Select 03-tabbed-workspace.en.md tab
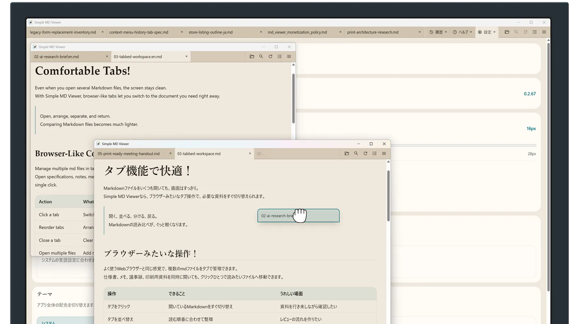 (150, 57)
